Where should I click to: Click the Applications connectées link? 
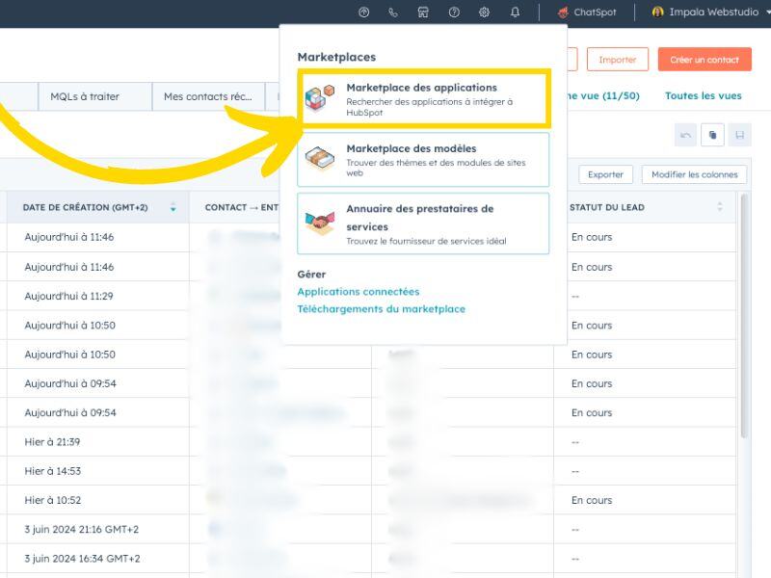coord(358,292)
